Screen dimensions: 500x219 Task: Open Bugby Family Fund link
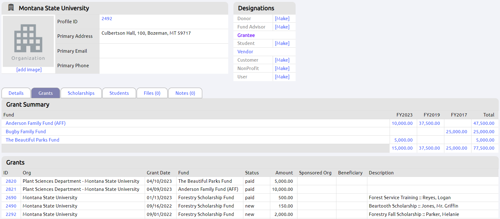point(26,132)
